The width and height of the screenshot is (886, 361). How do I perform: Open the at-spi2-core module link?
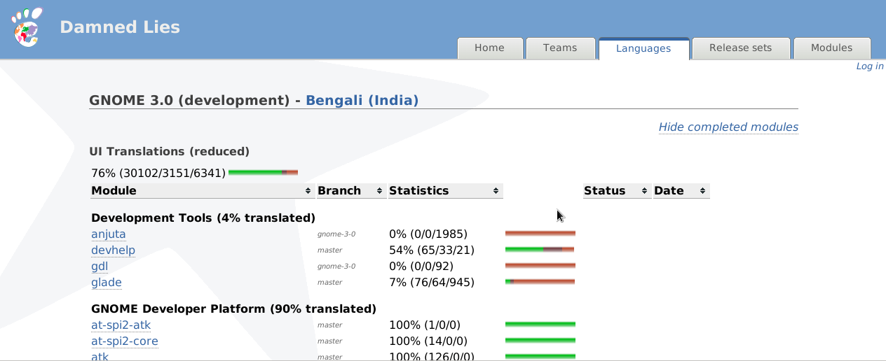click(125, 341)
